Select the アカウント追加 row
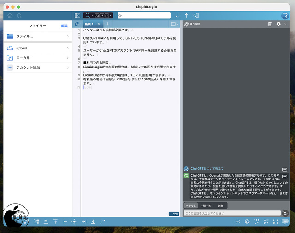Viewport: 295px width, 233px height. [38, 67]
